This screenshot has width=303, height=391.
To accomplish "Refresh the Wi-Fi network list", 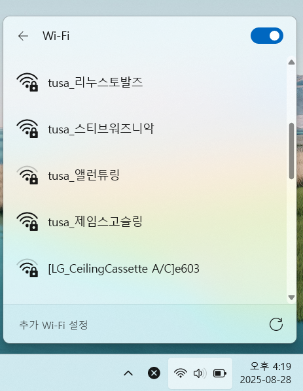I will tap(276, 324).
